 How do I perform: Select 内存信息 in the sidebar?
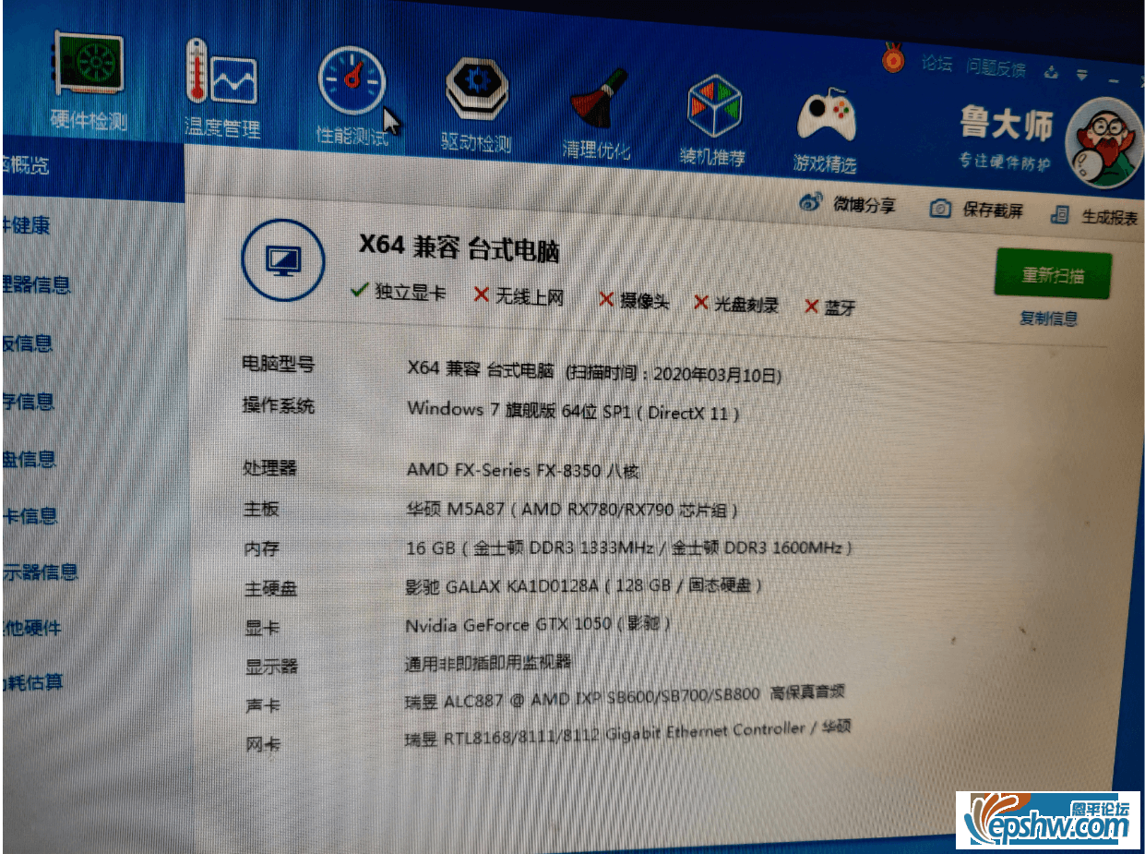click(x=28, y=401)
